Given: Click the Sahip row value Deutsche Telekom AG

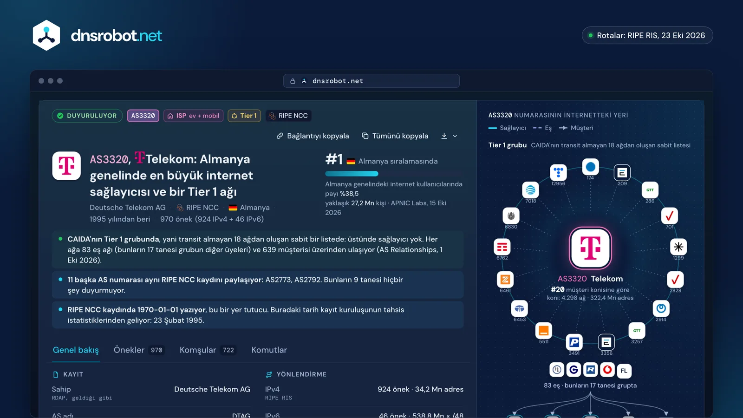Looking at the screenshot, I should coord(212,389).
